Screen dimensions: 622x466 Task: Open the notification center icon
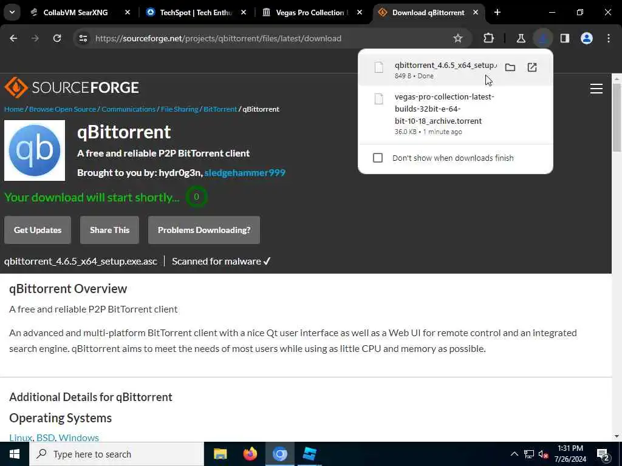(x=603, y=454)
